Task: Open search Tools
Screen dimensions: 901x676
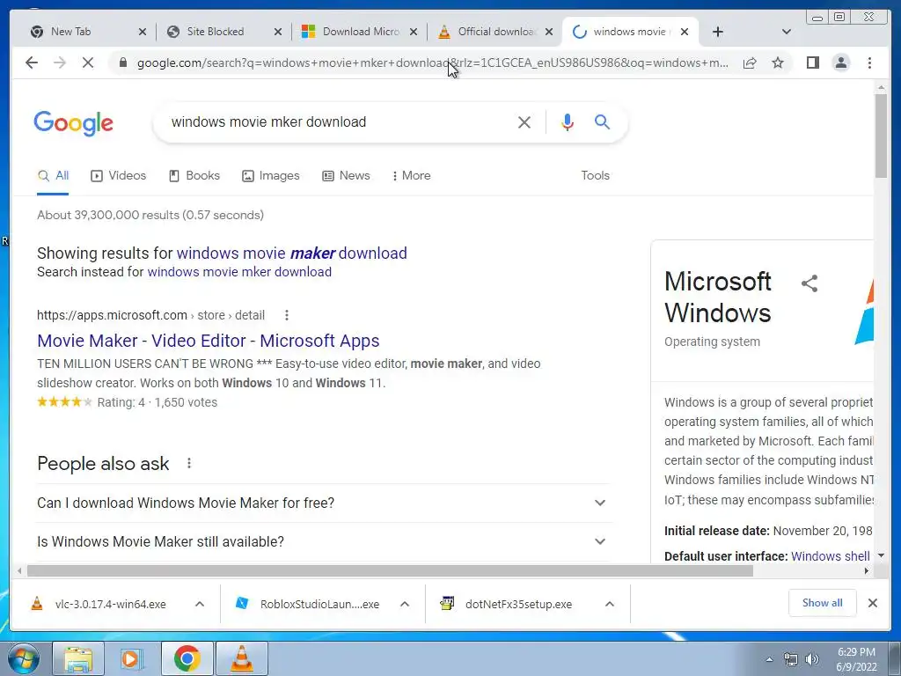Action: [595, 176]
